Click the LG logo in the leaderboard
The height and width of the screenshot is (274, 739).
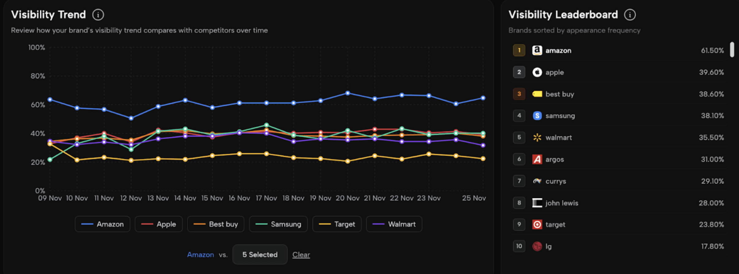pyautogui.click(x=537, y=246)
